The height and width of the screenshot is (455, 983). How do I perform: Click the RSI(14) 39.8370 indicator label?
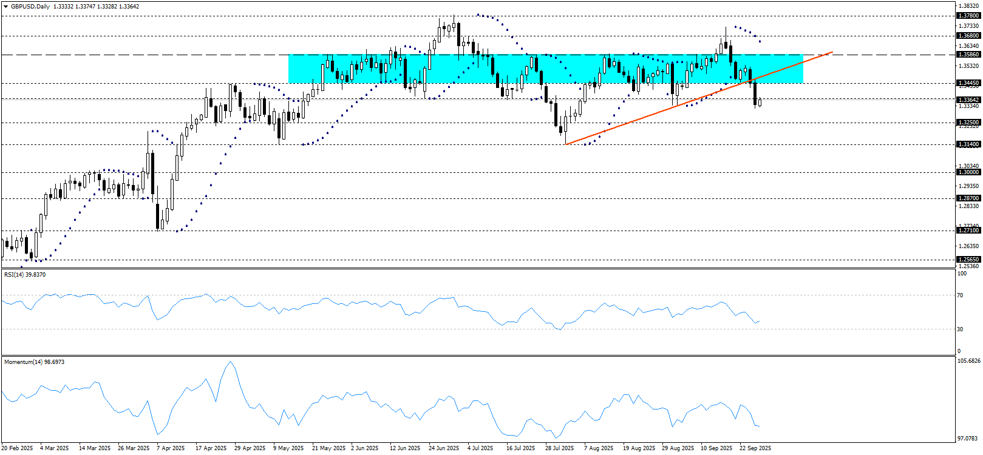(25, 275)
